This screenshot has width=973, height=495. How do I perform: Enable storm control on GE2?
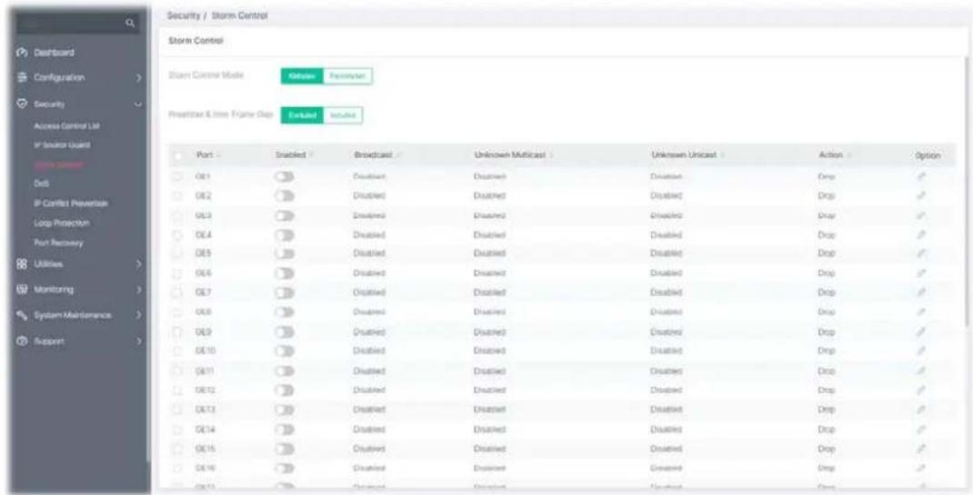pyautogui.click(x=285, y=196)
